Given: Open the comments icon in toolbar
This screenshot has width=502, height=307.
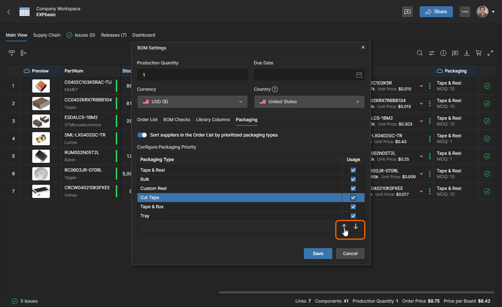Looking at the screenshot, I should [455, 53].
